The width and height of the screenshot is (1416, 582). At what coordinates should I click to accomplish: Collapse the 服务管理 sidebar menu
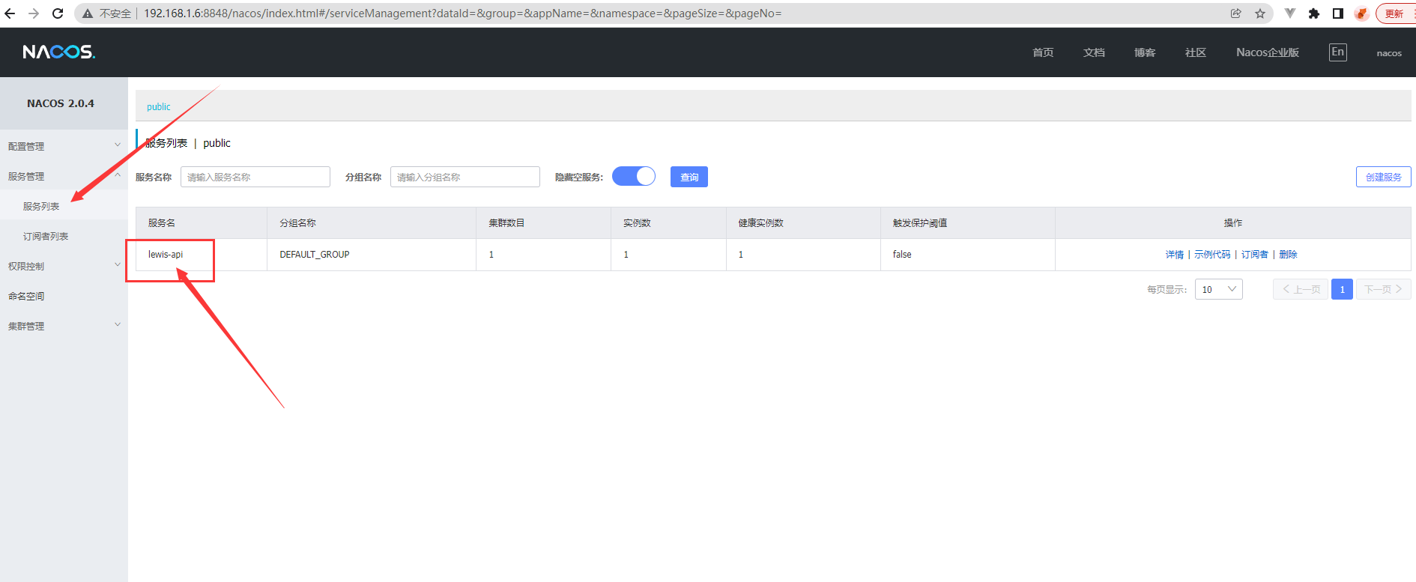[64, 176]
